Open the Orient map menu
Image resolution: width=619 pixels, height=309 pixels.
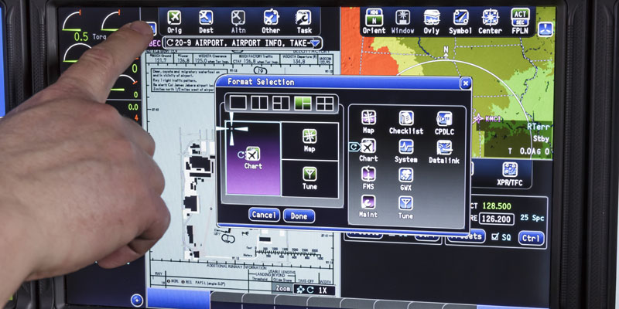374,22
